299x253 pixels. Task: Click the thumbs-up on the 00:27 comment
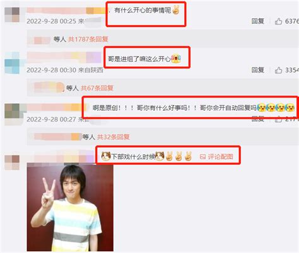pos(278,120)
